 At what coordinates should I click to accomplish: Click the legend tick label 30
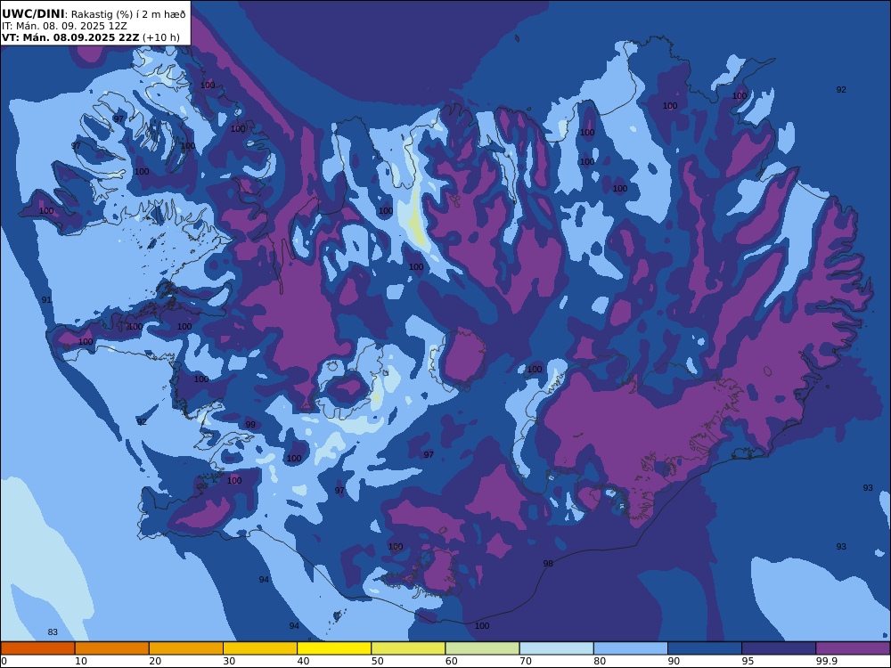coord(230,661)
